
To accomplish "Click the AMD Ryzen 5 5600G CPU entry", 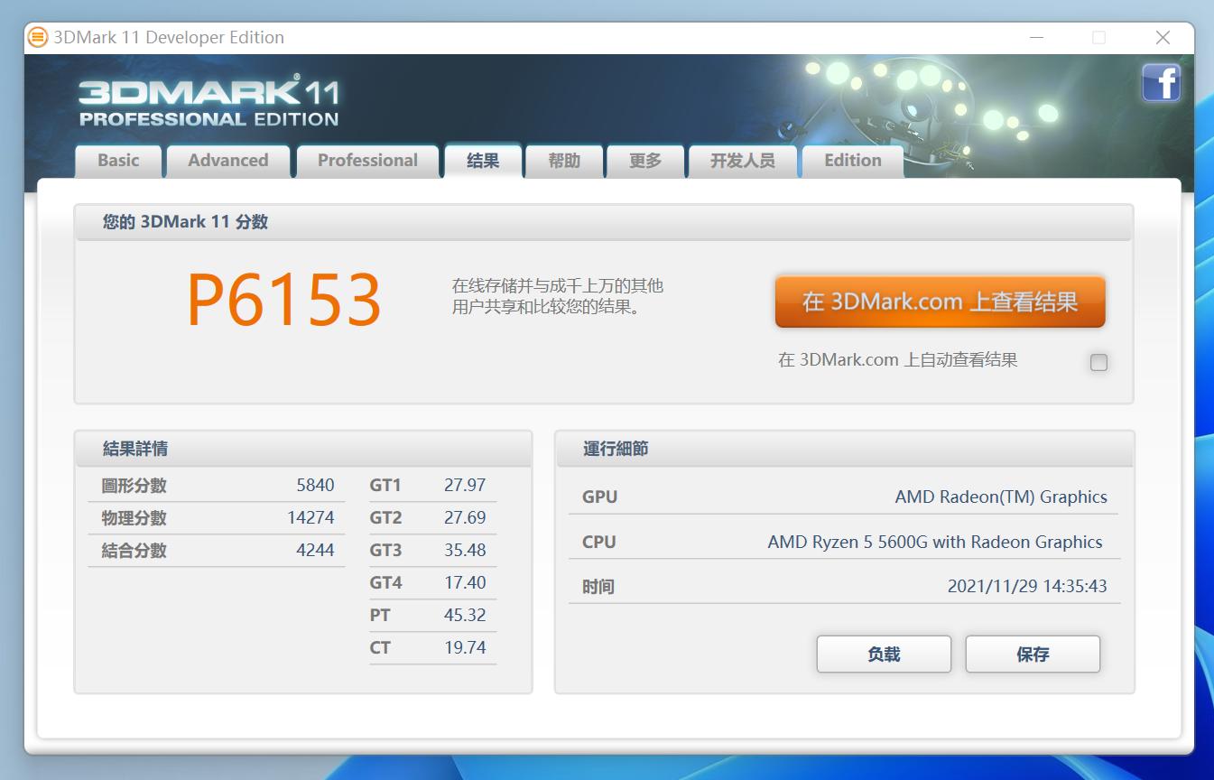I will click(x=934, y=542).
